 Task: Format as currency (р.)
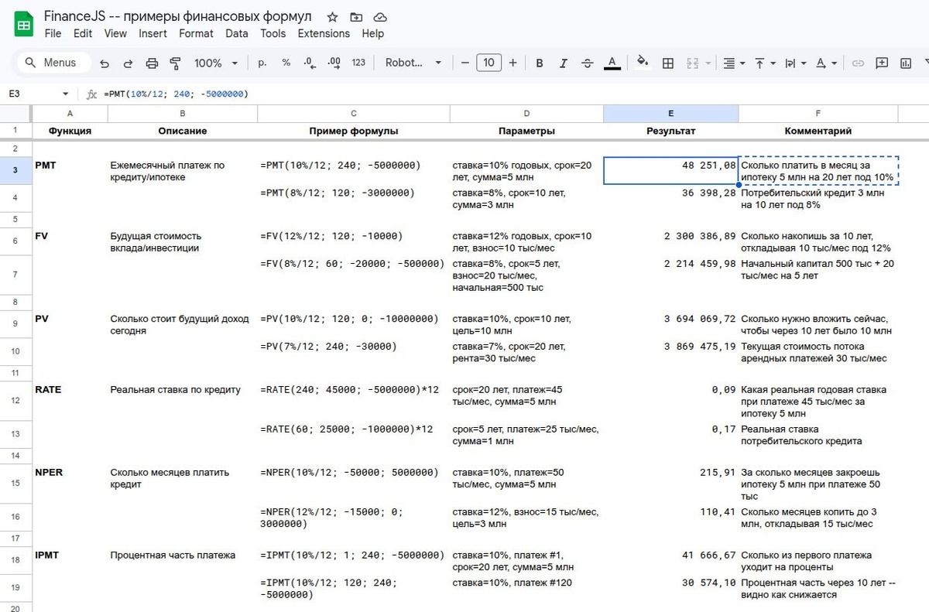262,63
